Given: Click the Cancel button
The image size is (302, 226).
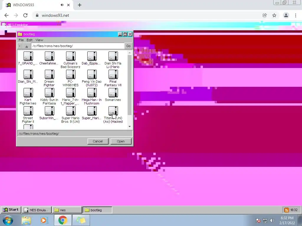Looking at the screenshot, I should (98, 141).
